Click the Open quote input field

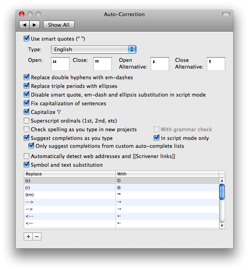[60, 64]
